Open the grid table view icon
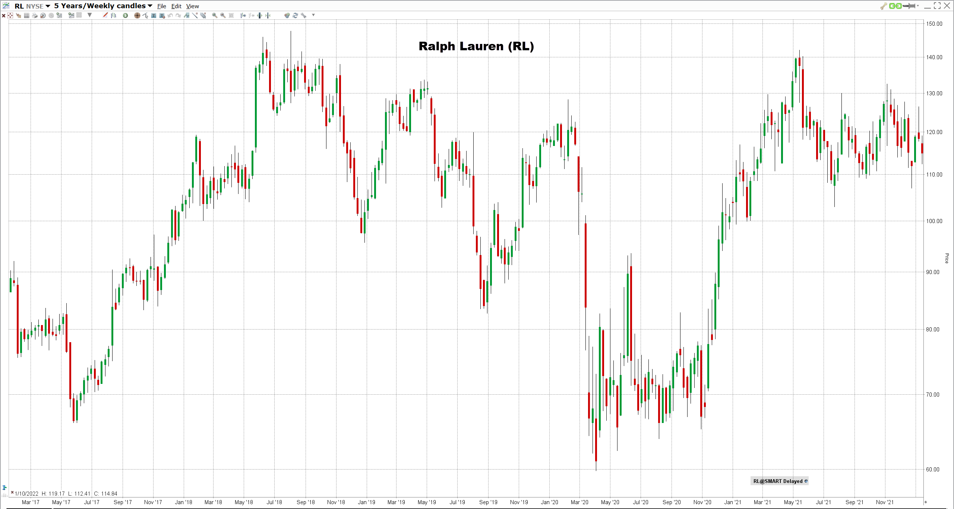954x509 pixels. [x=26, y=16]
